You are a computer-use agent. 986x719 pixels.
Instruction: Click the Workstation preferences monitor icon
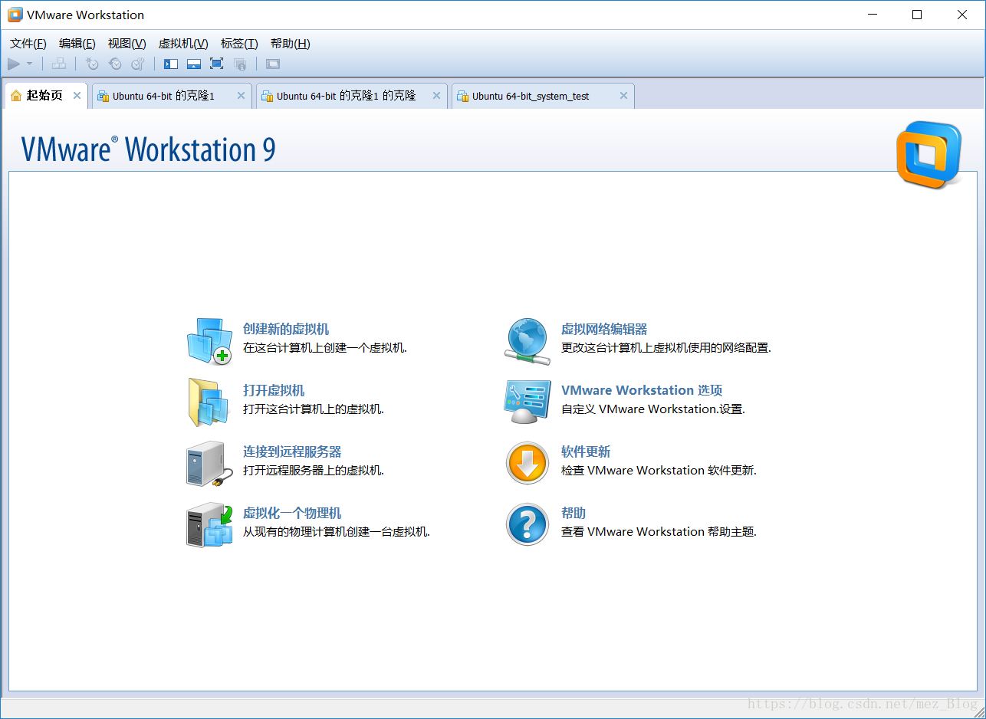click(x=528, y=402)
